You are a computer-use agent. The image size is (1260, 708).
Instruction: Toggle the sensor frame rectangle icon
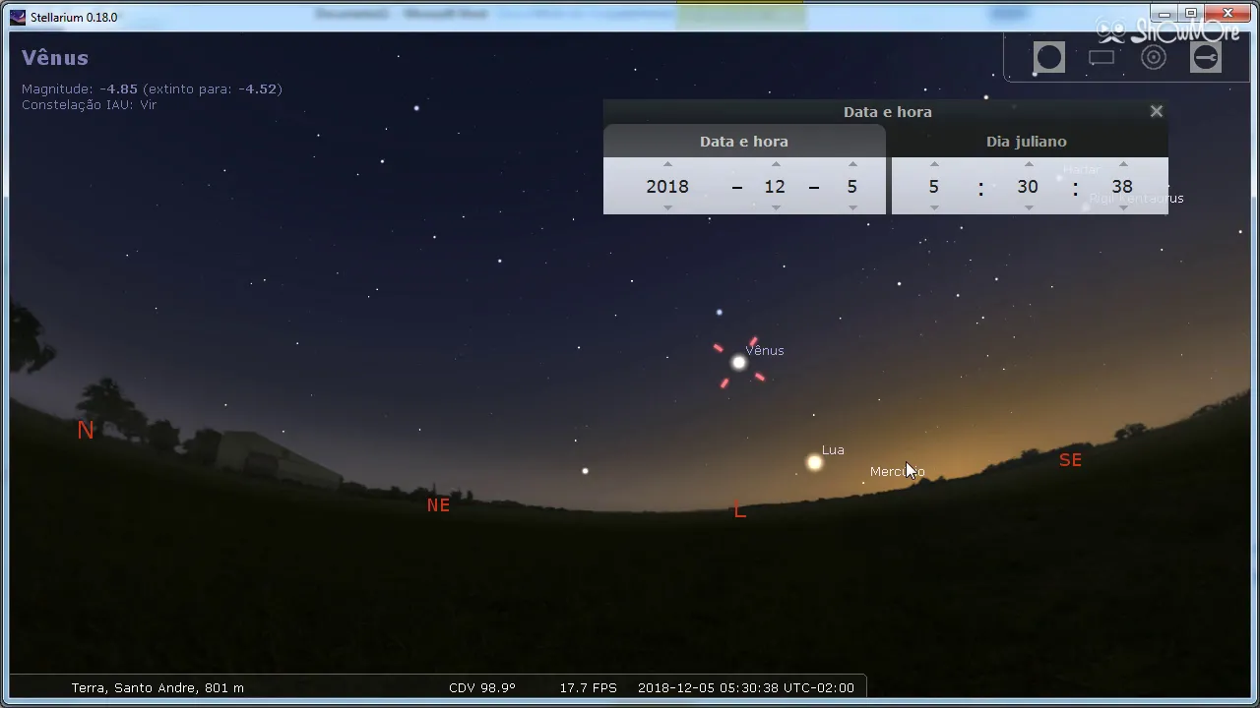[x=1102, y=58]
